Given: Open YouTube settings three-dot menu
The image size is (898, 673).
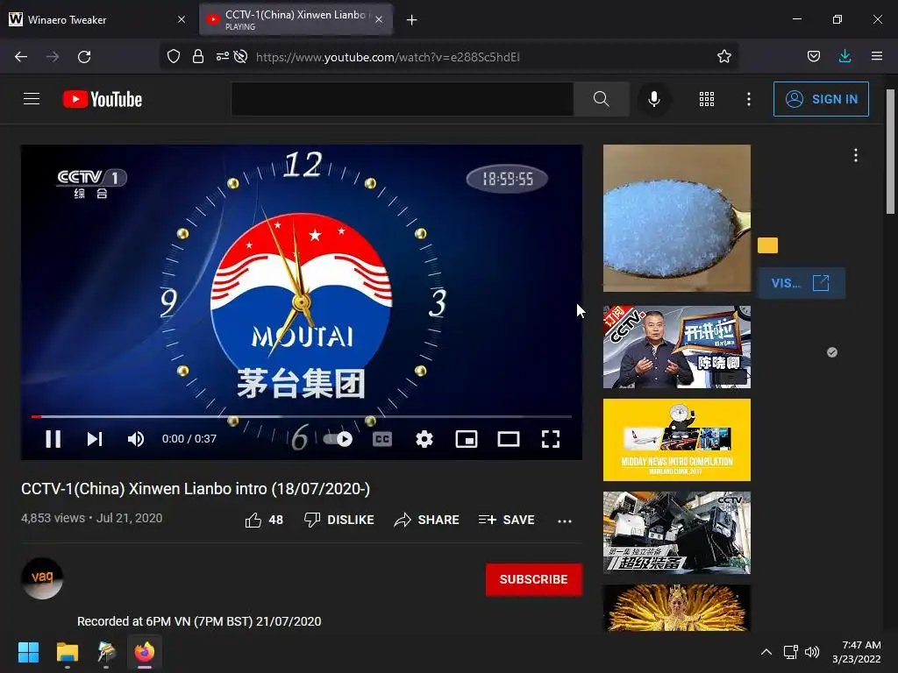Looking at the screenshot, I should (749, 99).
